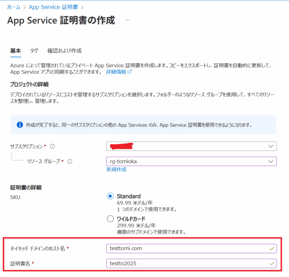Screen dimensions: 289x277
Task: Select the Standard SKU radio button
Action: pos(110,196)
